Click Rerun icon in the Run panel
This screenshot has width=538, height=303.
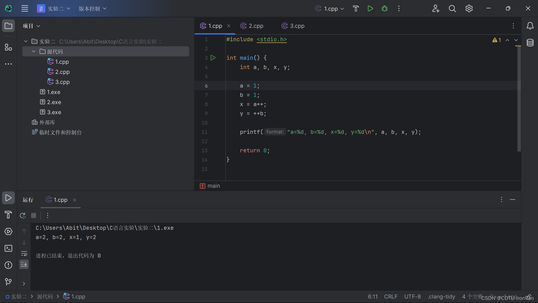tap(23, 215)
